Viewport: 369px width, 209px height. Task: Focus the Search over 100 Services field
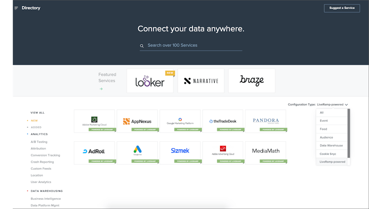(191, 45)
